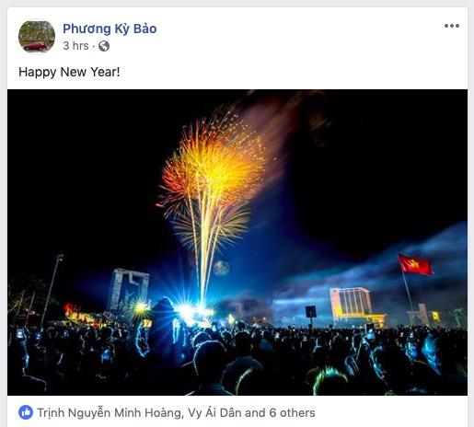Screen dimensions: 474x427
Task: Open the three-dot post options menu
Action: (x=452, y=26)
